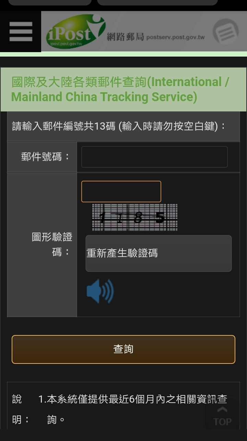Jump back up with the TOP button
The width and height of the screenshot is (247, 441).
pos(223,416)
